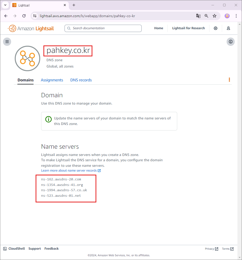Click the pahkey.co.kr domain title
Image resolution: width=242 pixels, height=260 pixels.
[68, 51]
